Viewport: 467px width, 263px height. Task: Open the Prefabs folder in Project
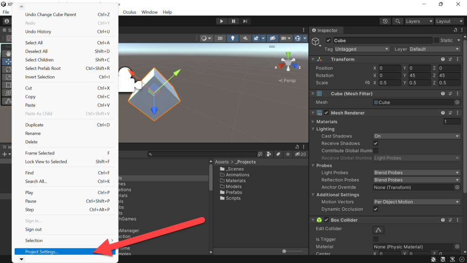231,192
